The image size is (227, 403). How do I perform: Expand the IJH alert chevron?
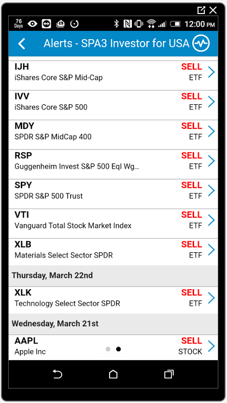click(x=212, y=72)
